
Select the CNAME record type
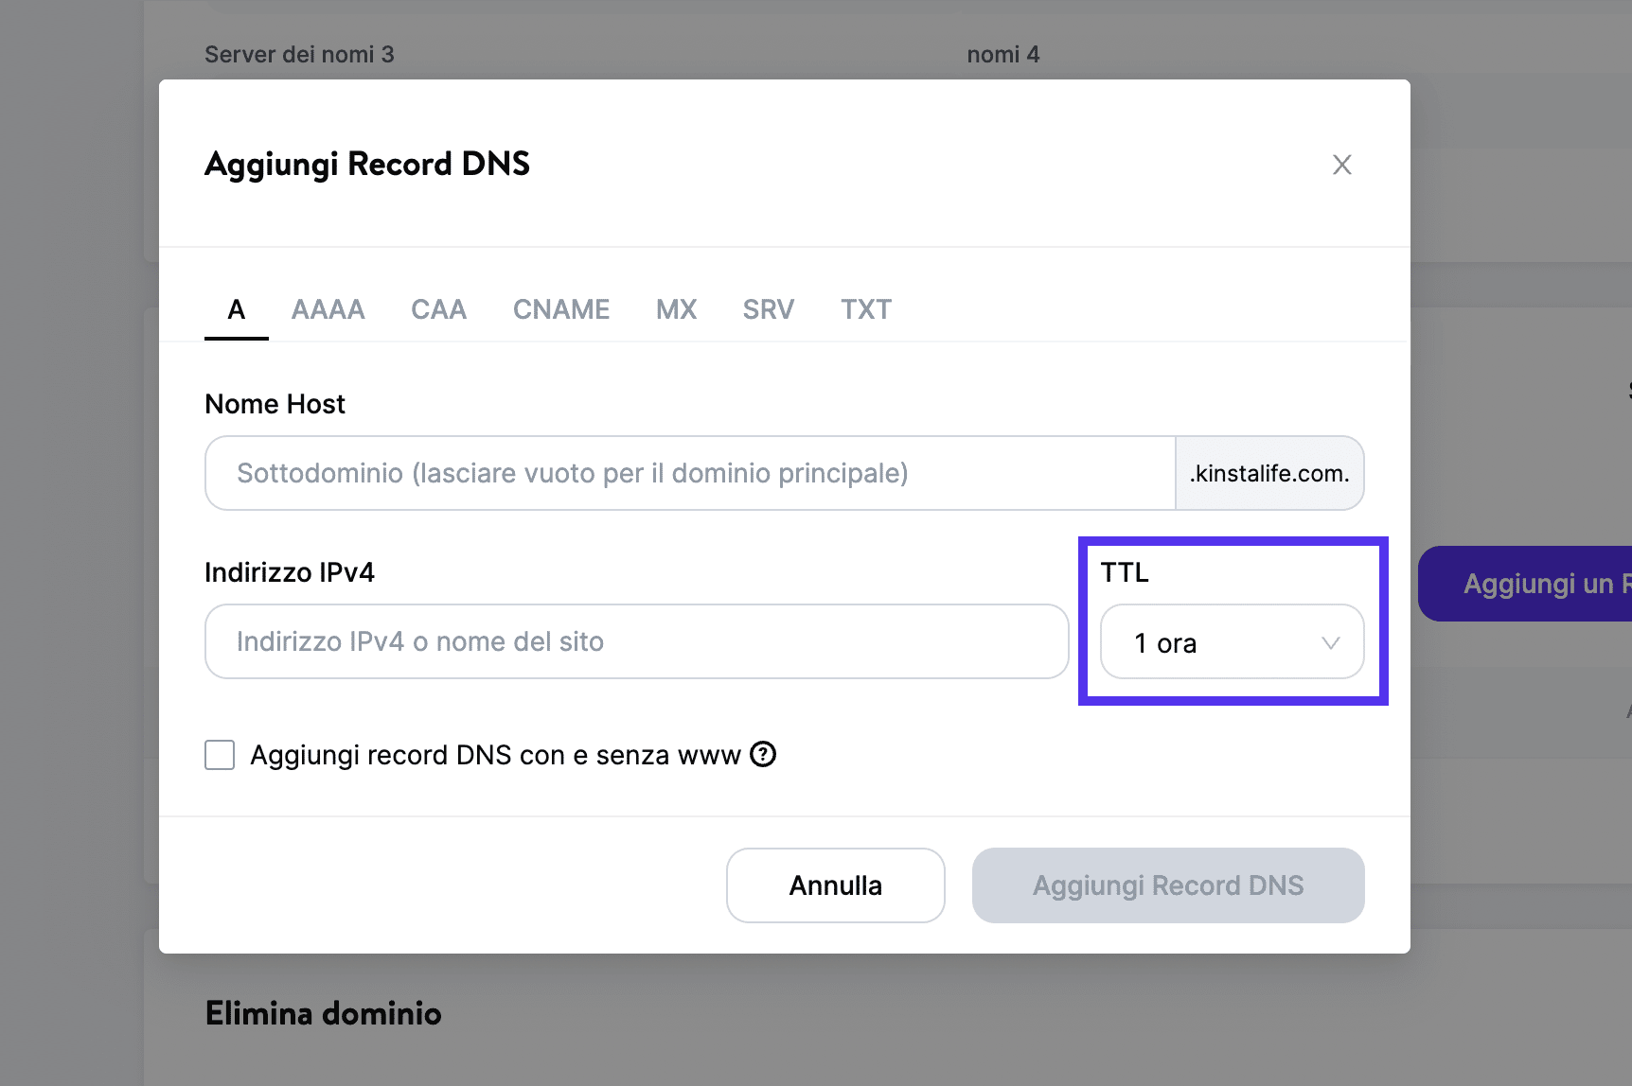pyautogui.click(x=560, y=309)
